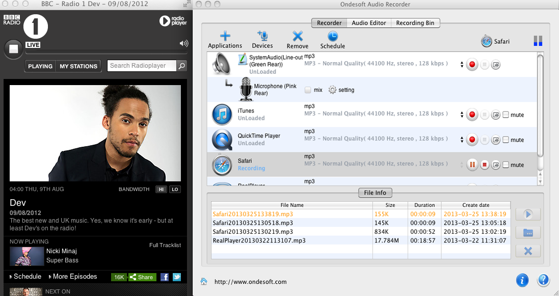Switch to the Audio Editor tab

coord(368,23)
